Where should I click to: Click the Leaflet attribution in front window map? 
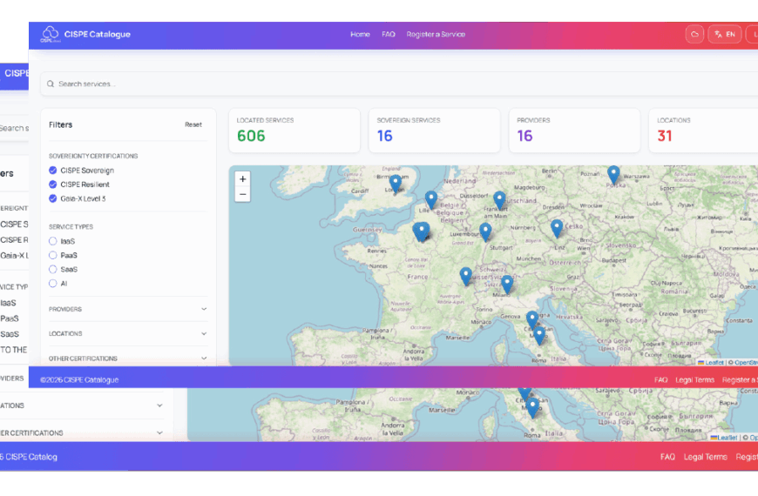pyautogui.click(x=711, y=362)
